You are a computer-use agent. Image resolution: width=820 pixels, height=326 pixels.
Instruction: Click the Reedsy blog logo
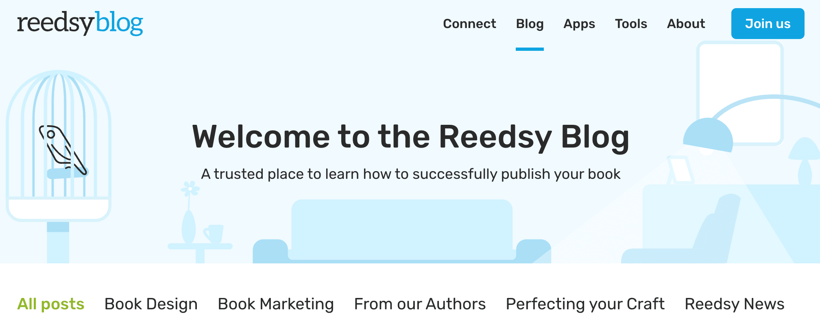(x=80, y=24)
